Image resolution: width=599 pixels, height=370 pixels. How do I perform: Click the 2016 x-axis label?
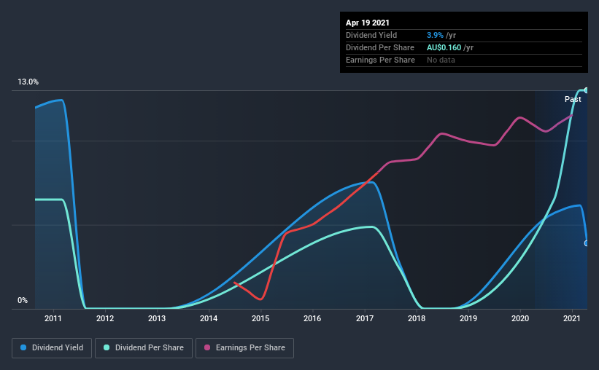[x=312, y=318]
